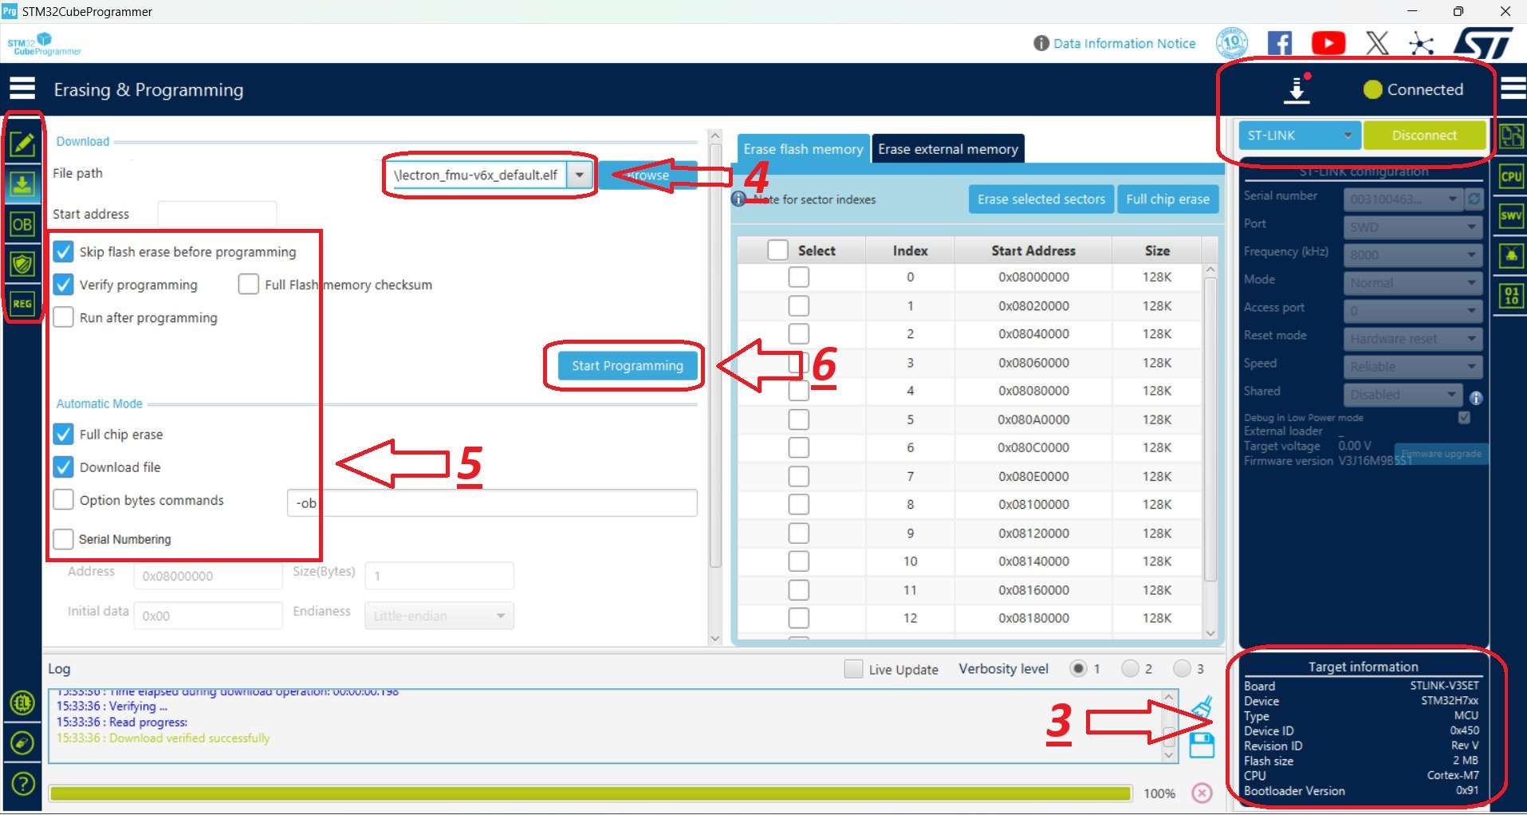The width and height of the screenshot is (1527, 815).
Task: Select sector 0 at 0x08000000
Action: [798, 277]
